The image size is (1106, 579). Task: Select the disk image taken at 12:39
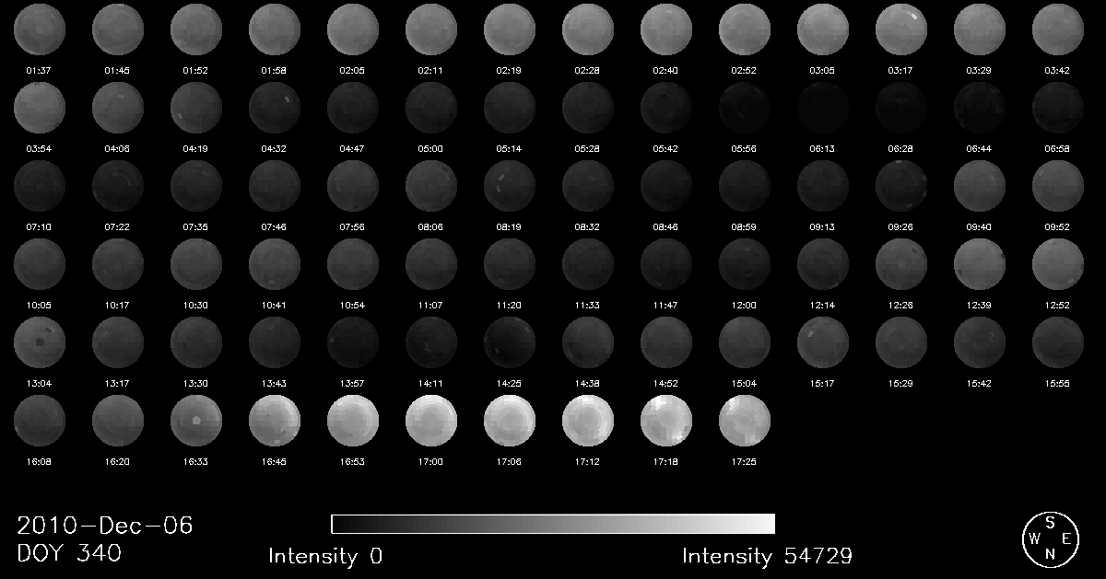click(x=980, y=263)
